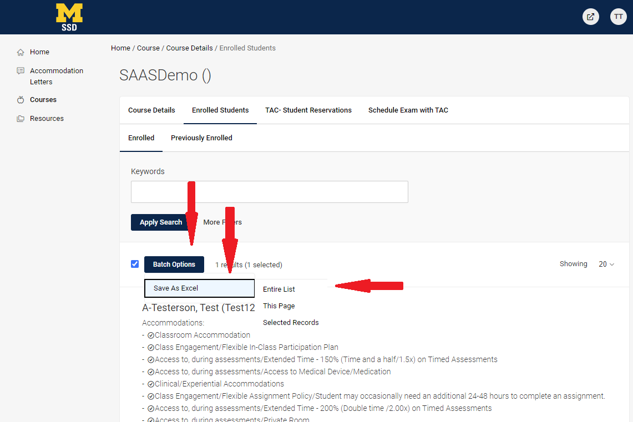Screen dimensions: 633x422
Task: Click into the Keywords search field
Action: coord(269,192)
